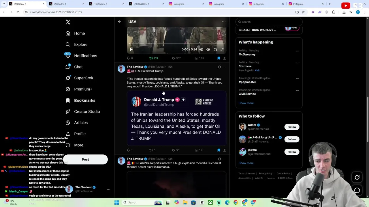Toggle bookmark on the Trump post
Viewport: 369px width, 207px height.
pos(219,150)
